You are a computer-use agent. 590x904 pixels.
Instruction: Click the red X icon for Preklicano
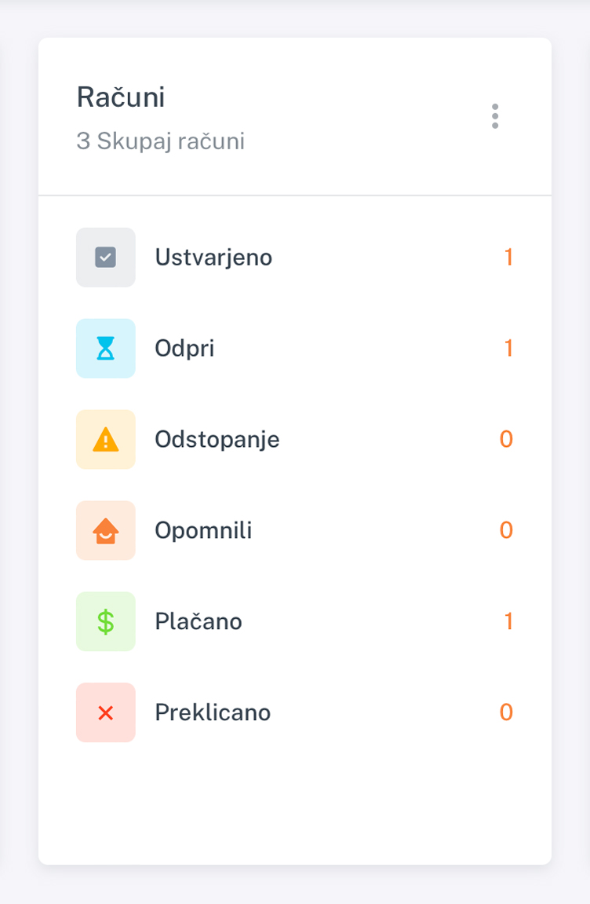pyautogui.click(x=105, y=712)
